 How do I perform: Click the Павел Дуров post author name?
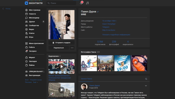coord(94,86)
